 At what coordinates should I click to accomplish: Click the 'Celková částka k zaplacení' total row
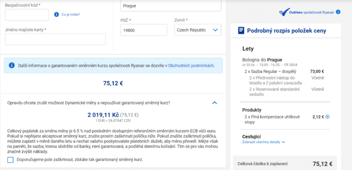(x=285, y=164)
